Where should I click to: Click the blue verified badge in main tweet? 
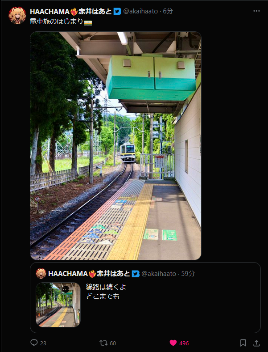coord(117,11)
